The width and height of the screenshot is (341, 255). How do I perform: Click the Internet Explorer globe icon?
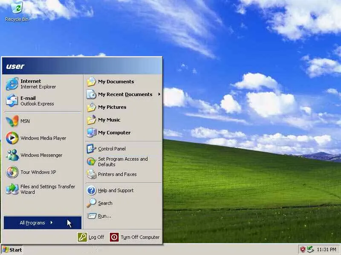pos(12,84)
